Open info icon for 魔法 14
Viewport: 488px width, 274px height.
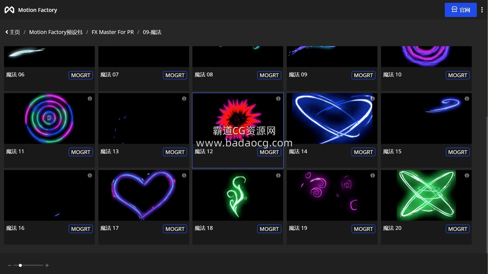(373, 98)
